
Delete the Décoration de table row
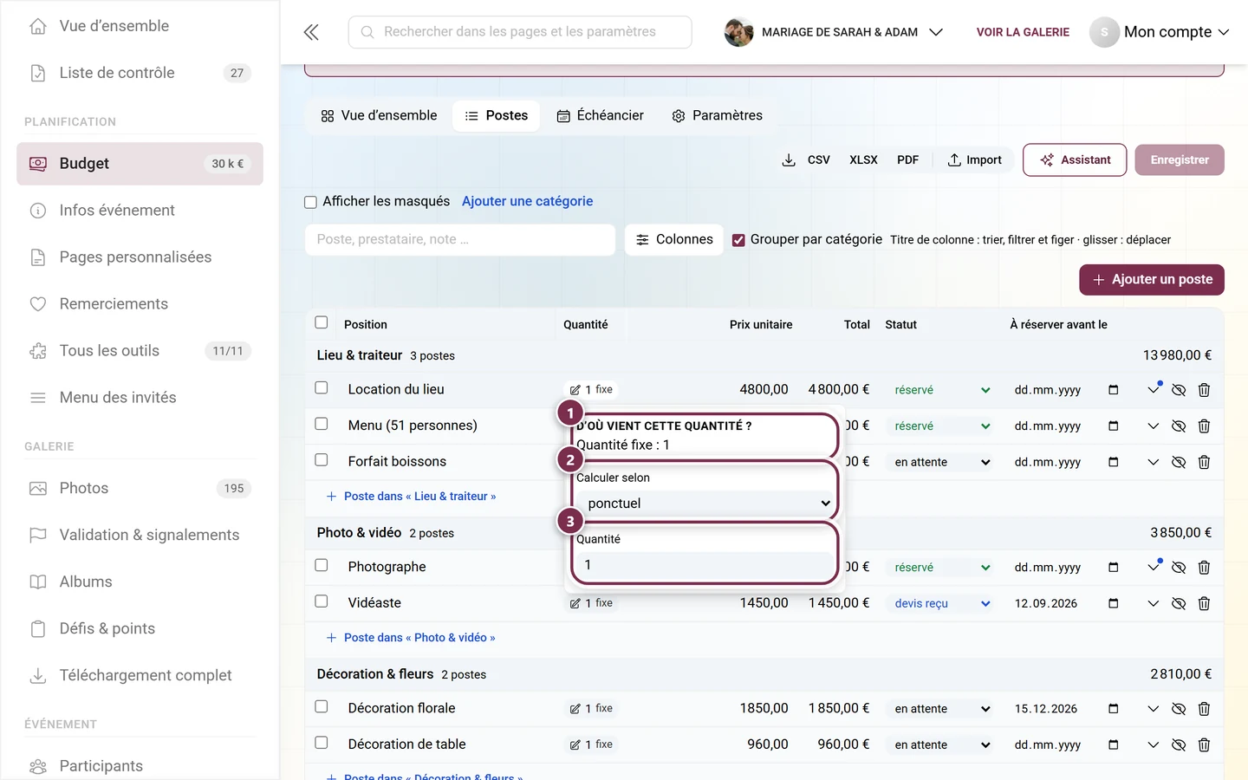point(1204,744)
